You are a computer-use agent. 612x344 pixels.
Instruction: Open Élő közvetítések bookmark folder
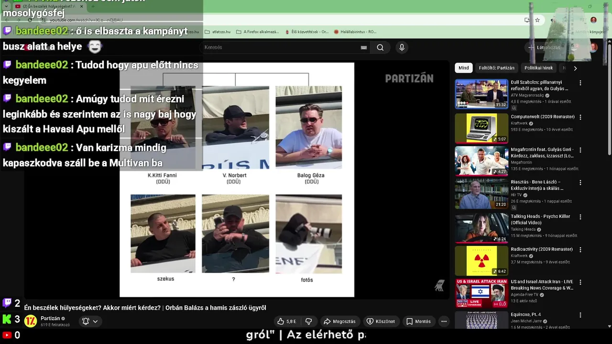point(306,32)
